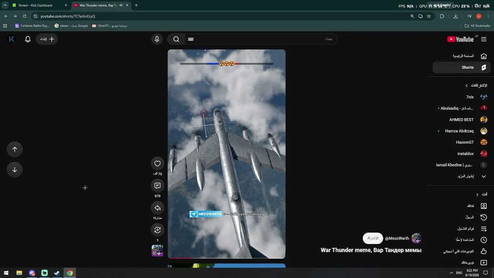
Task: Open File Explorer from the taskbar
Action: pos(19,273)
